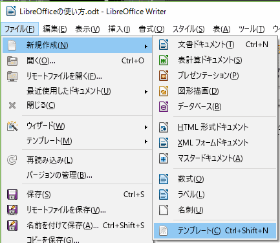This screenshot has width=280, height=243.
Task: Create new 図形描画(D) document
Action: 215,91
